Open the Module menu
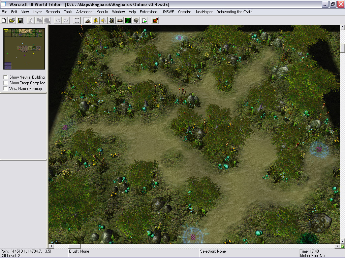345x258 pixels. coord(102,12)
